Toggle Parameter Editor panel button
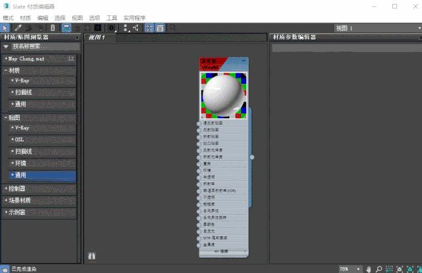422x273 pixels. pos(160,28)
